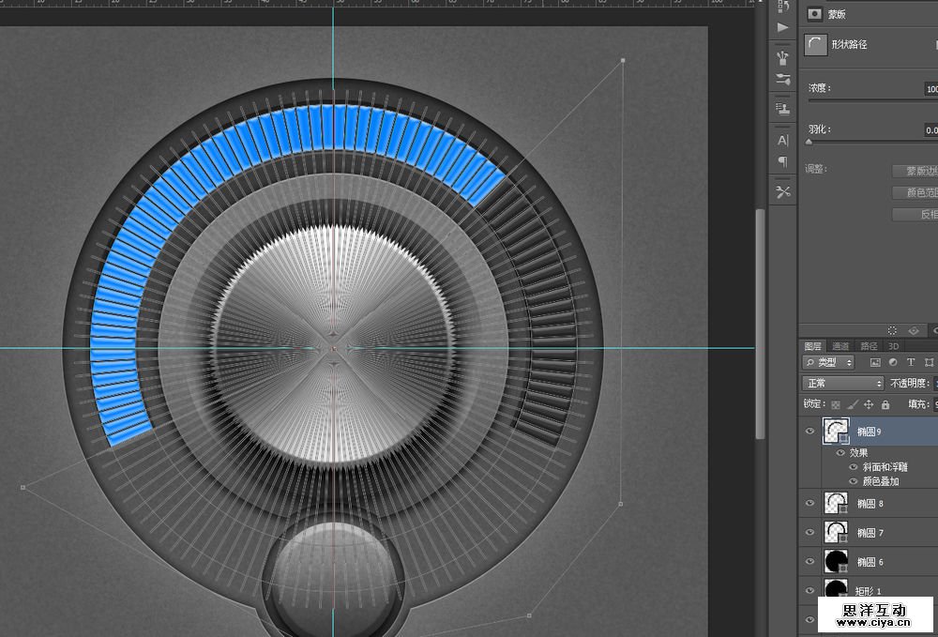
Task: Hide the 斜面和浮雕 effect
Action: tap(854, 466)
